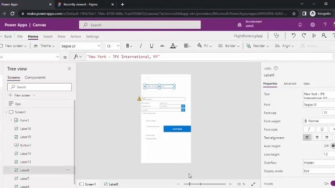Close the Tree view panel
Image resolution: width=335 pixels, height=188 pixels.
click(x=69, y=68)
